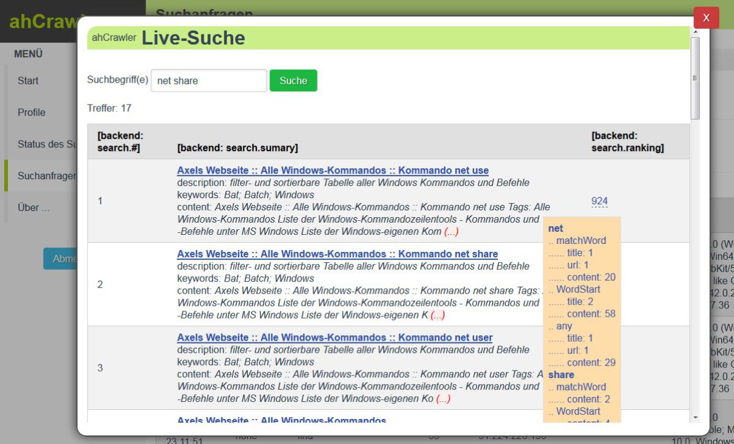Image resolution: width=734 pixels, height=444 pixels.
Task: Click the bold 'net' heading in the tooltip
Action: (555, 228)
